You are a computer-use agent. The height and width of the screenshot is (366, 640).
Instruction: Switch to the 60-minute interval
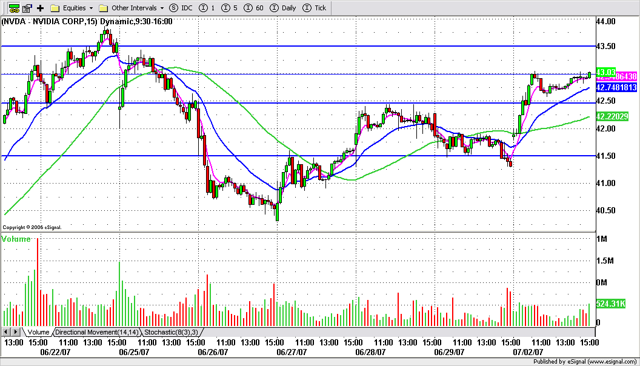pos(253,8)
